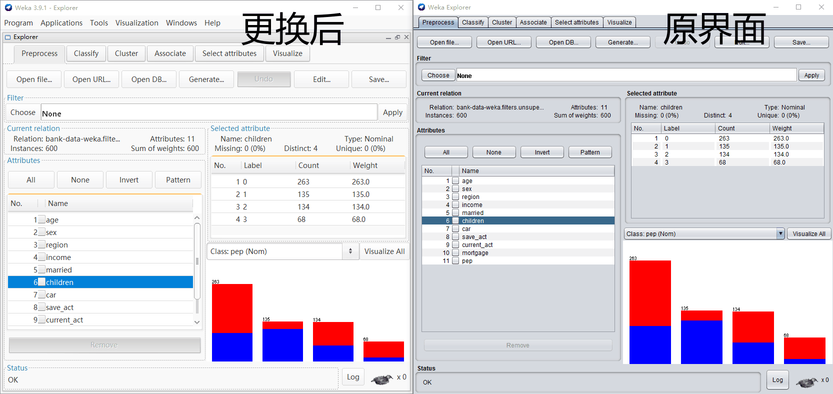Maximize the inner Explorer frame in Weka 3.9.1
833x394 pixels.
(397, 37)
